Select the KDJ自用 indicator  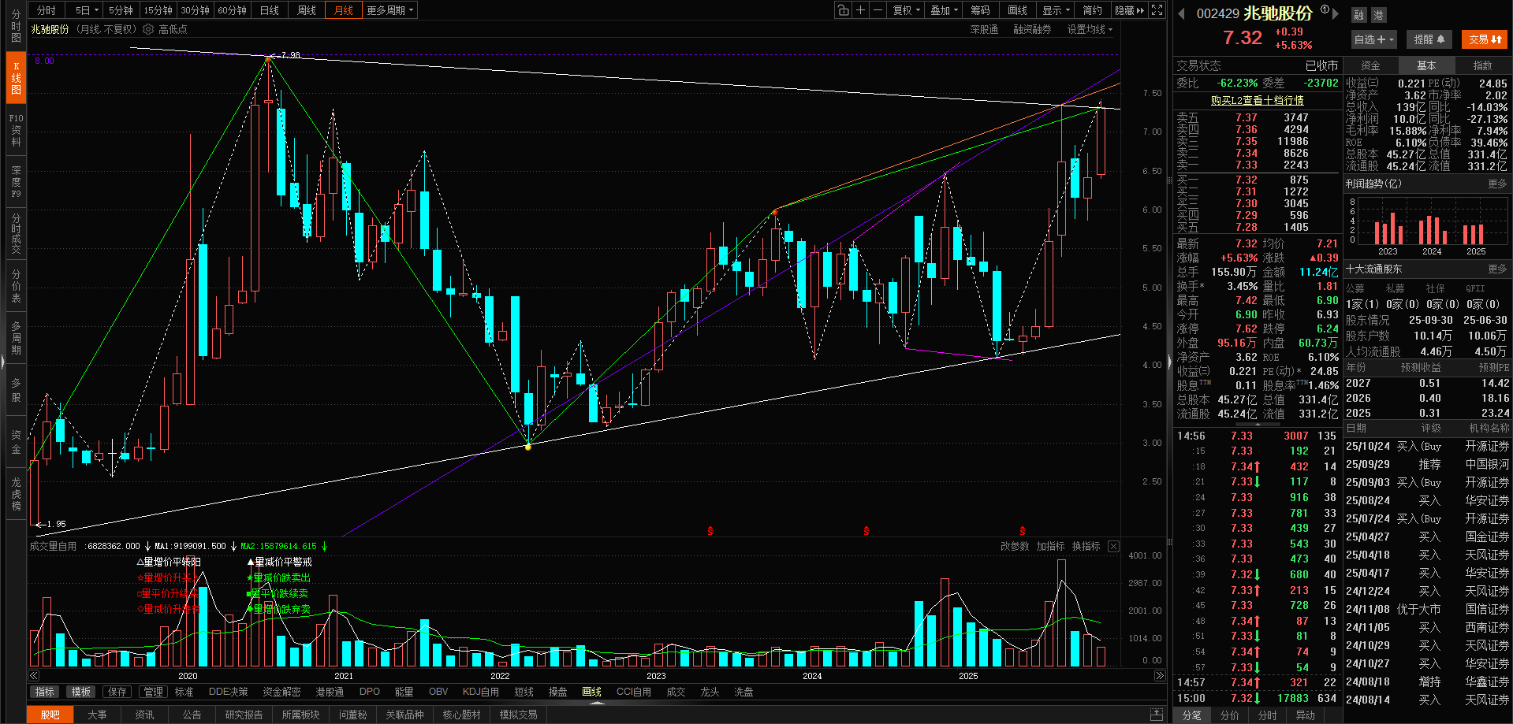tap(480, 692)
